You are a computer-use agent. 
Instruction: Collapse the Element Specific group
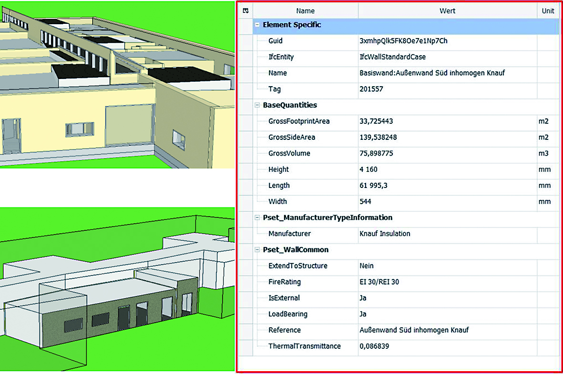point(257,25)
